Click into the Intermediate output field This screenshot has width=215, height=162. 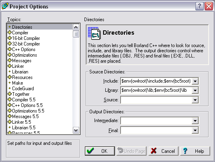156,121
